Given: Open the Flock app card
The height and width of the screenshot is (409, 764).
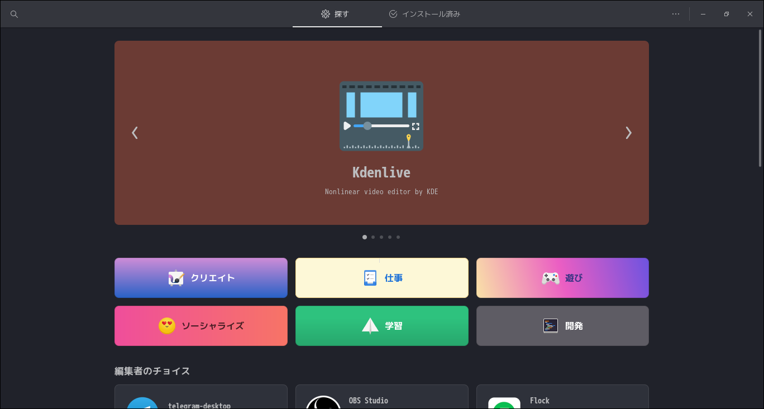Looking at the screenshot, I should tap(562, 397).
